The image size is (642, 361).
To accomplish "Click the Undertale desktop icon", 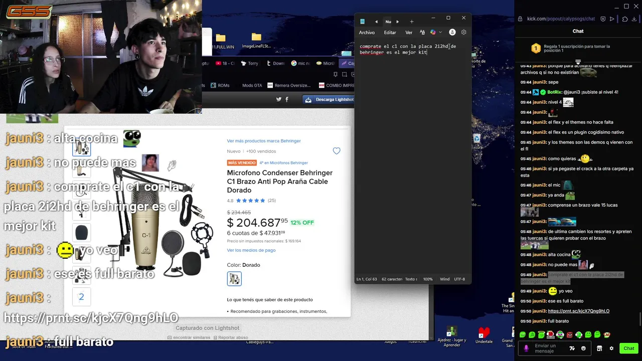I will tap(484, 335).
